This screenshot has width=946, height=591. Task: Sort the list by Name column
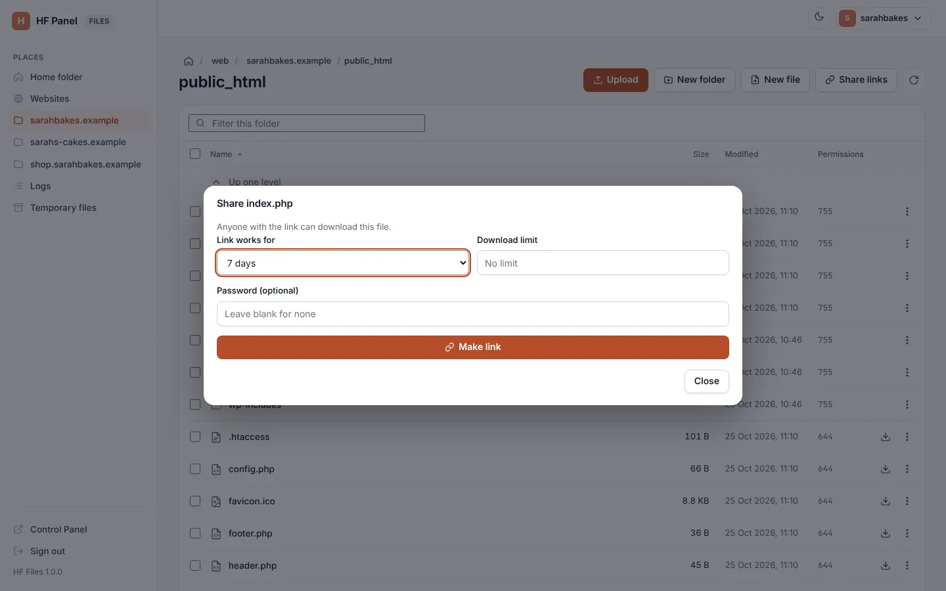click(x=226, y=154)
